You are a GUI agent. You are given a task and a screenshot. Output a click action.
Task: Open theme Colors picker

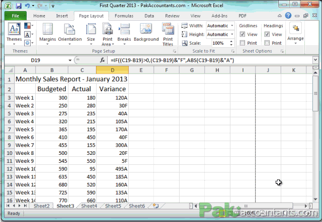pos(29,26)
